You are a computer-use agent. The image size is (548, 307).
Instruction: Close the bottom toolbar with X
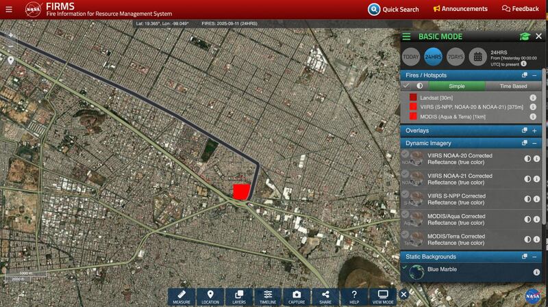403,295
